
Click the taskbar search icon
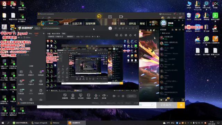[8, 123]
